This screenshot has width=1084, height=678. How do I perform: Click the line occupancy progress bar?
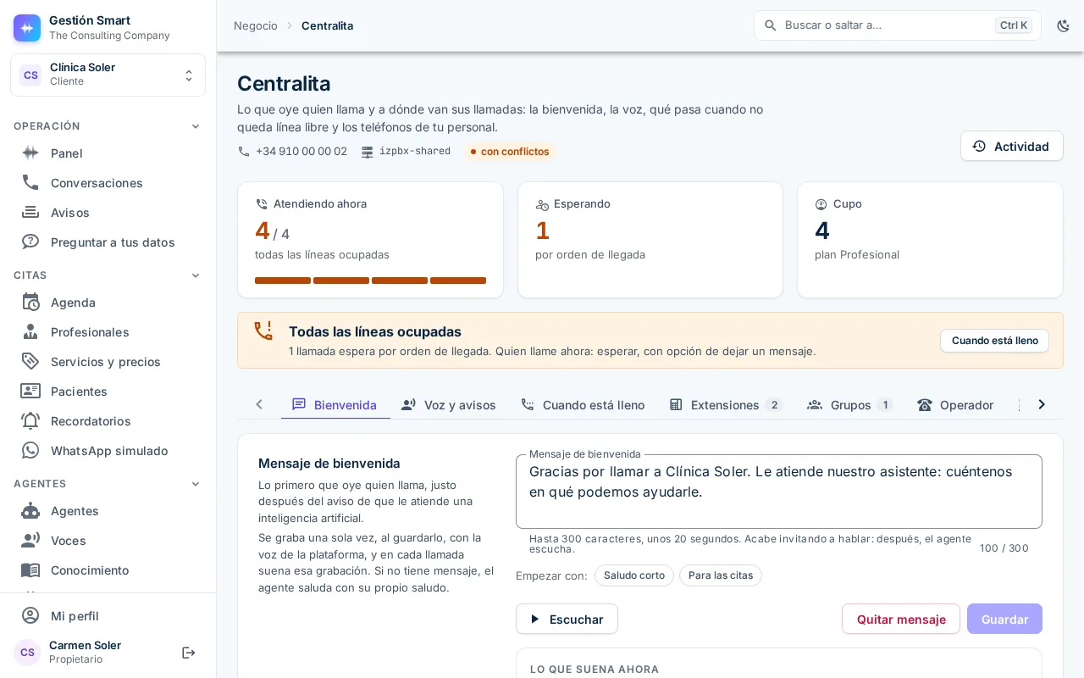(371, 281)
